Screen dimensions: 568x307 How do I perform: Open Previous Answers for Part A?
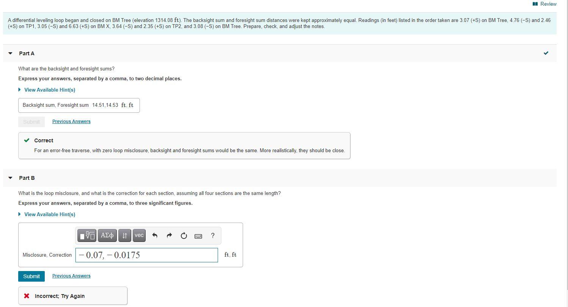[71, 121]
